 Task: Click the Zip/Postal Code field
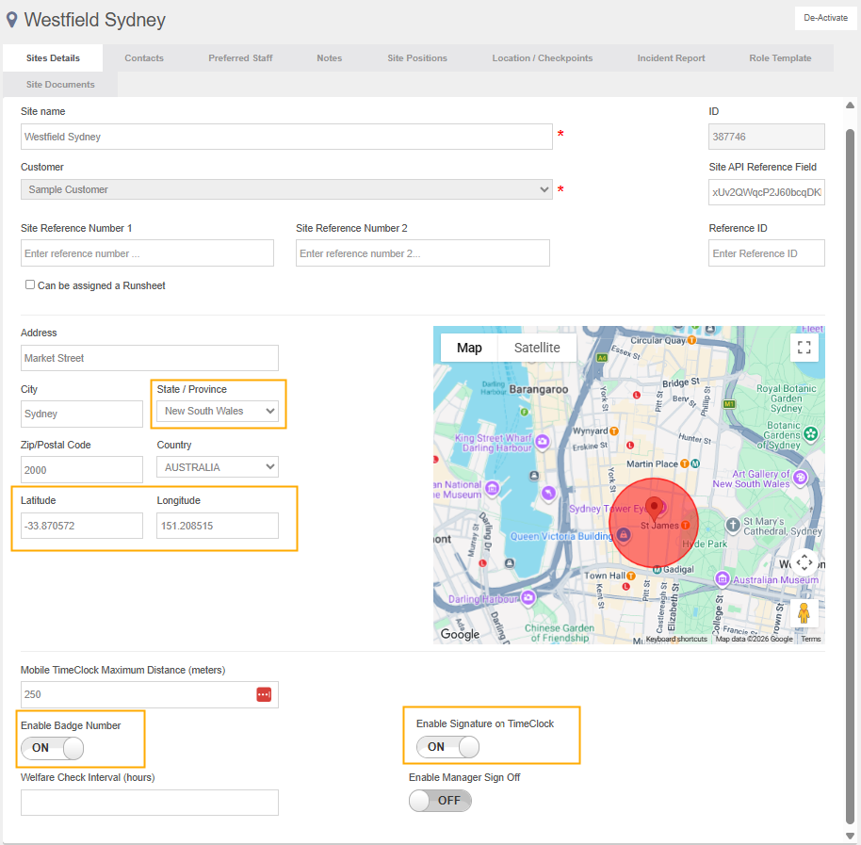(x=82, y=470)
